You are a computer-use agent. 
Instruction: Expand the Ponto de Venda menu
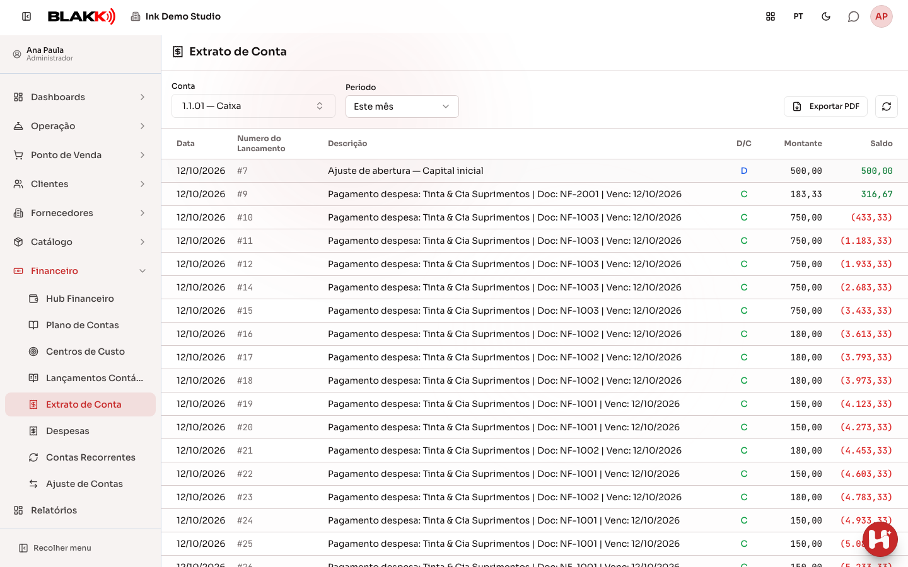(80, 155)
